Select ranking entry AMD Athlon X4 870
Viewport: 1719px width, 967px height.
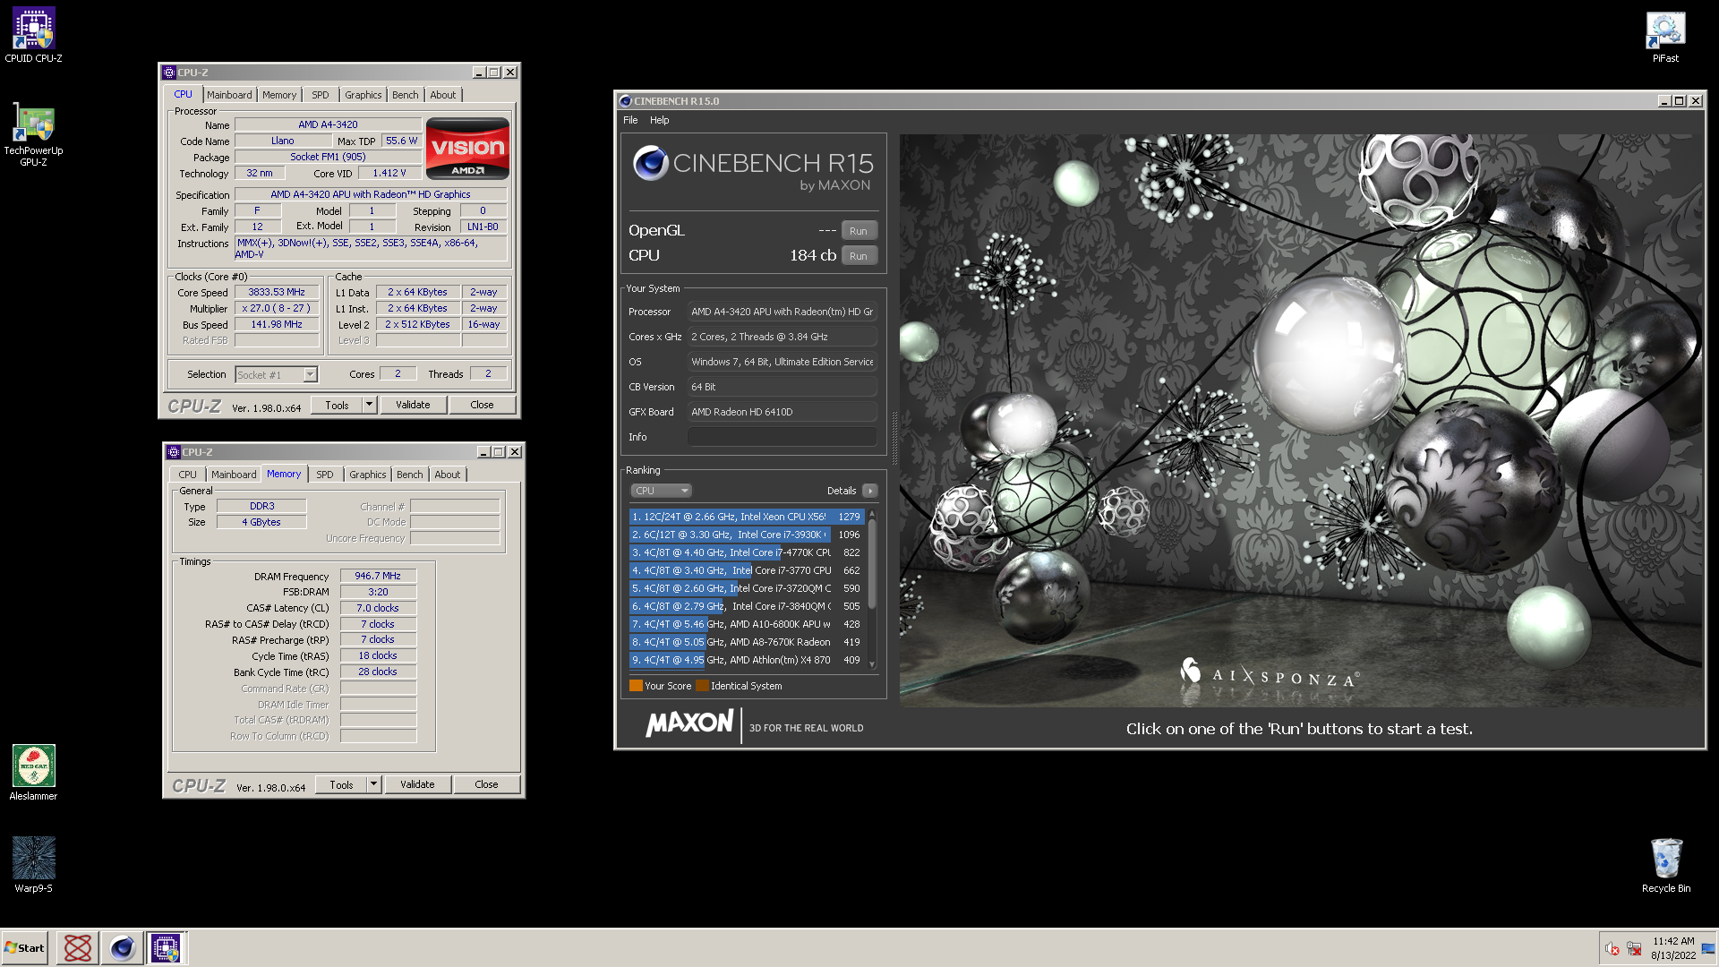[x=746, y=660]
